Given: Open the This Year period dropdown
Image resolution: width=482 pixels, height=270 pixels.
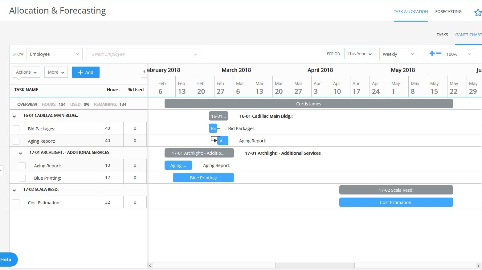Looking at the screenshot, I should (359, 53).
